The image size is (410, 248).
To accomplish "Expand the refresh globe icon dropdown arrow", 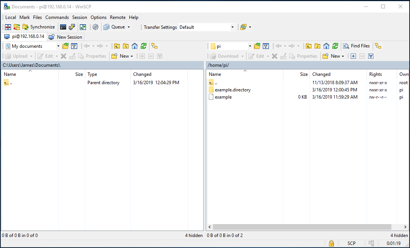I will (x=250, y=27).
